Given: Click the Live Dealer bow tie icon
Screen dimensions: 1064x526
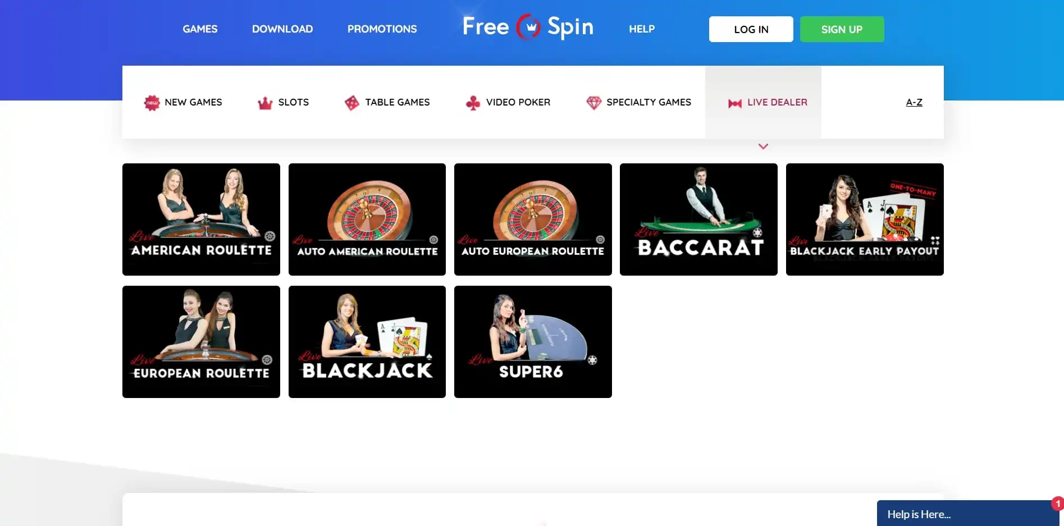Looking at the screenshot, I should click(734, 103).
